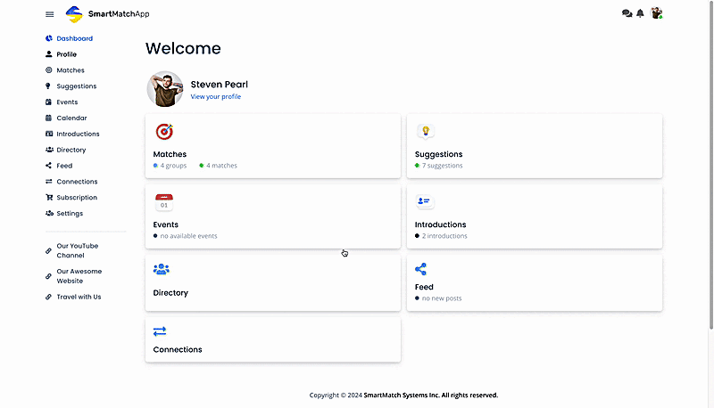Go to Subscription in the sidebar
The image size is (714, 408).
point(77,197)
